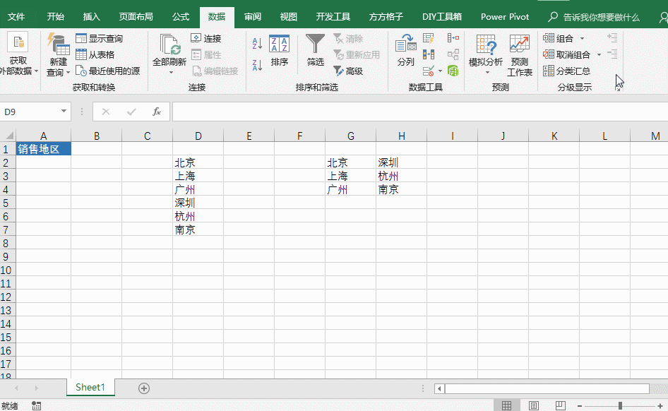This screenshot has height=411, width=668.
Task: Select cell H3 containing 杭州
Action: (x=401, y=176)
